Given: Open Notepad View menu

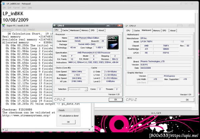Looking at the screenshot, I should [24, 8].
